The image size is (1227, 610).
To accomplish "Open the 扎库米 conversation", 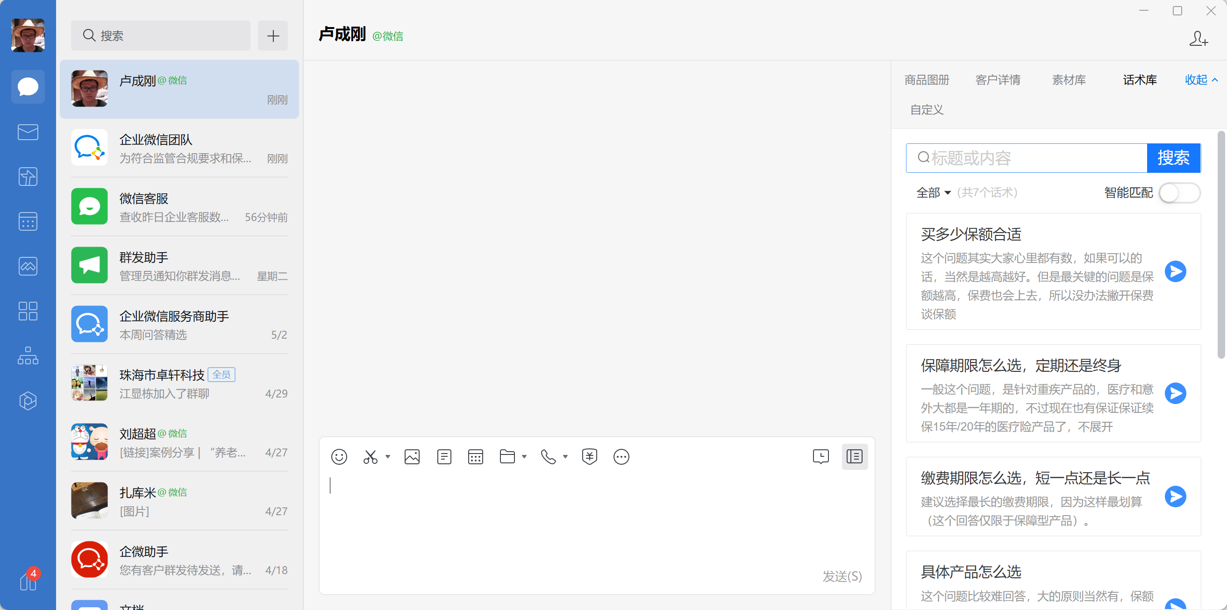I will pos(179,501).
